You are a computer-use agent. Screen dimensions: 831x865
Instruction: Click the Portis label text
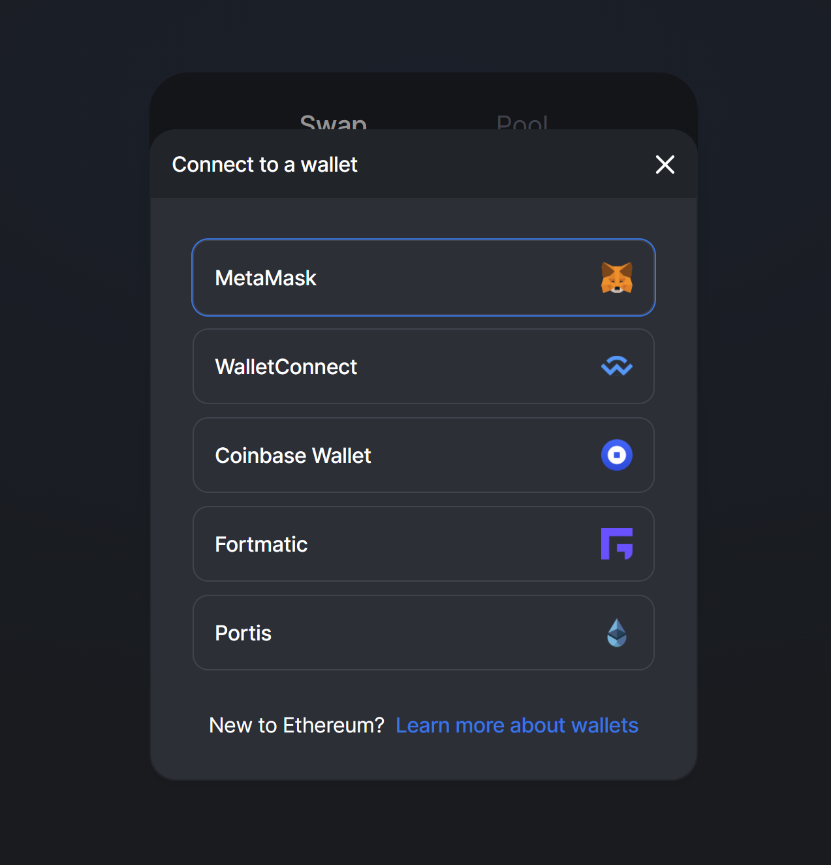click(x=243, y=633)
